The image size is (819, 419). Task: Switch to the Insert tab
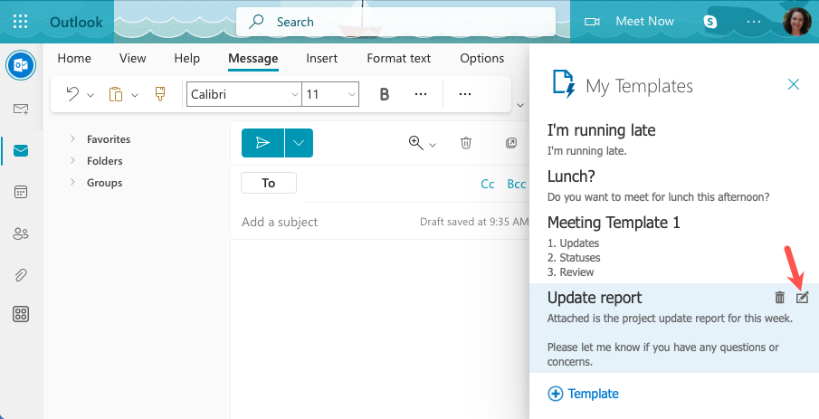coord(321,58)
